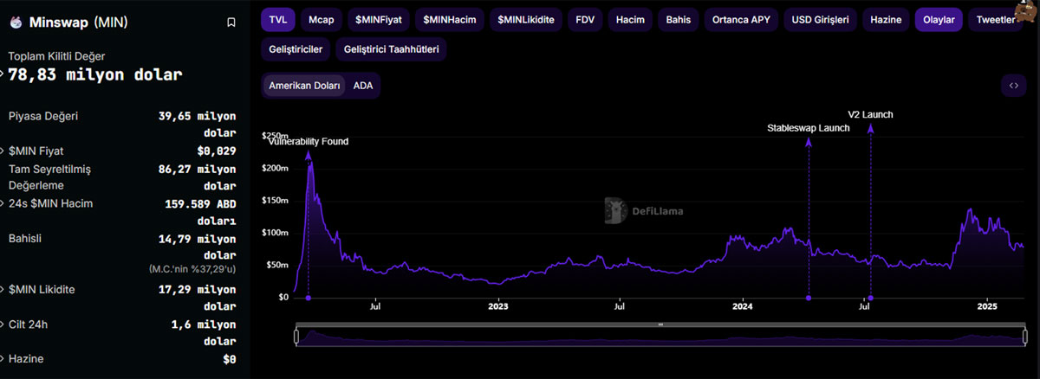Viewport: 1040px width, 379px height.
Task: Expand the Bahisli row details
Action: click(x=3, y=237)
